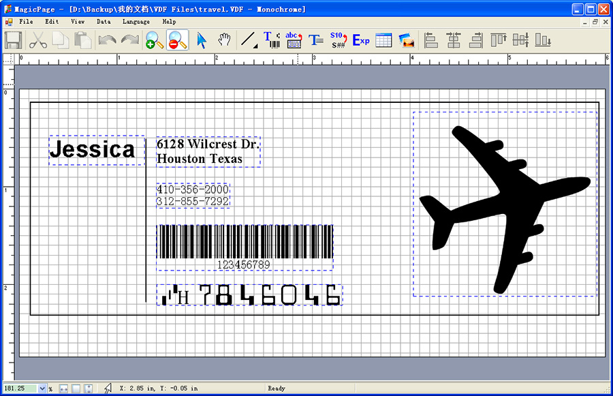613x396 pixels.
Task: Click the zoom value field showing 181.25
Action: click(19, 389)
